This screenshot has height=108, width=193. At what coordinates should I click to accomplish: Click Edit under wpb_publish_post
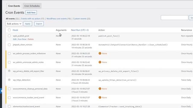pos(15,39)
